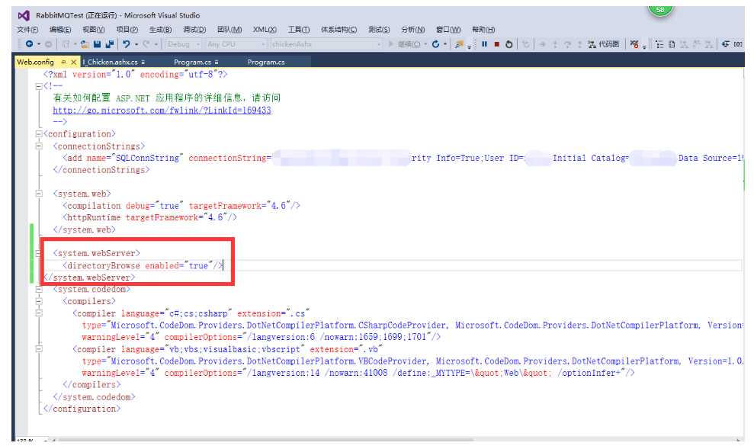This screenshot has width=754, height=446.
Task: Click the Save All toolbar icon
Action: (x=110, y=45)
